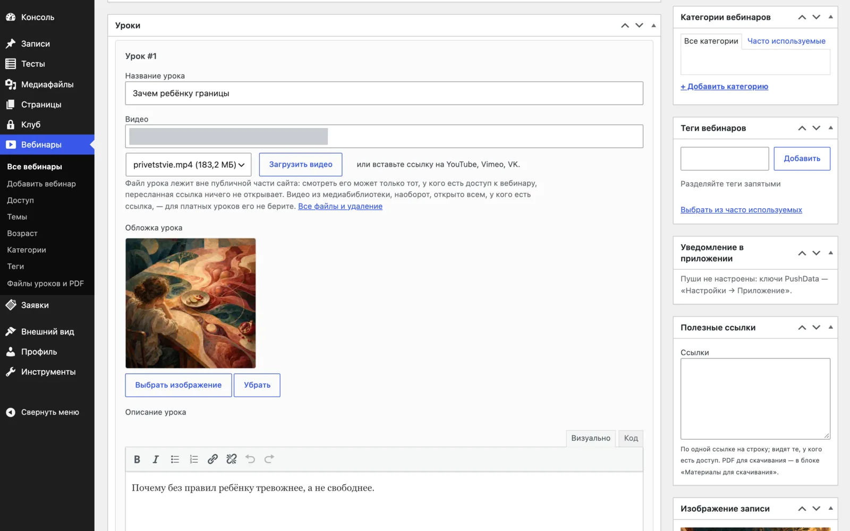Open the Все файлы и удаление link
Image resolution: width=850 pixels, height=531 pixels.
click(x=340, y=206)
